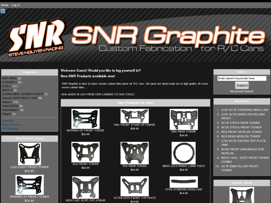Open ULTRA GTP2 FRONT TOP PLATE link
271x203 pixels.
[x=135, y=198]
